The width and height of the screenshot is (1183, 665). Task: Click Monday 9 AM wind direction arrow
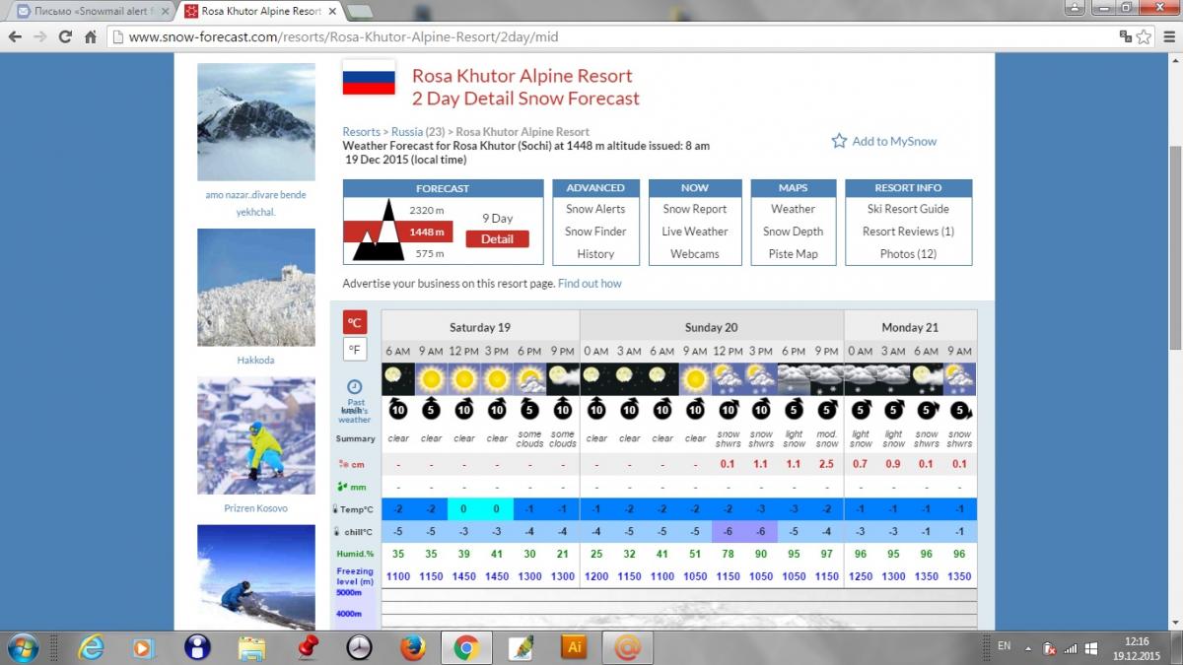959,410
